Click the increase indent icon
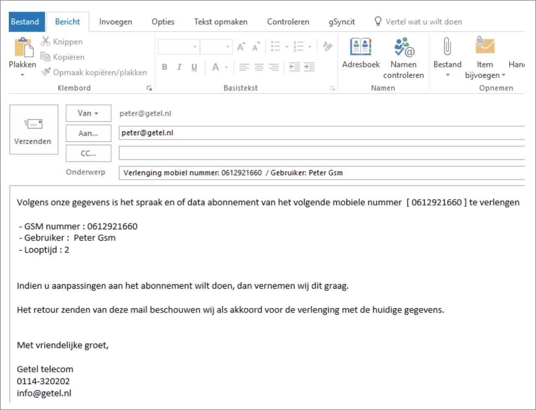The image size is (536, 410). coord(309,67)
